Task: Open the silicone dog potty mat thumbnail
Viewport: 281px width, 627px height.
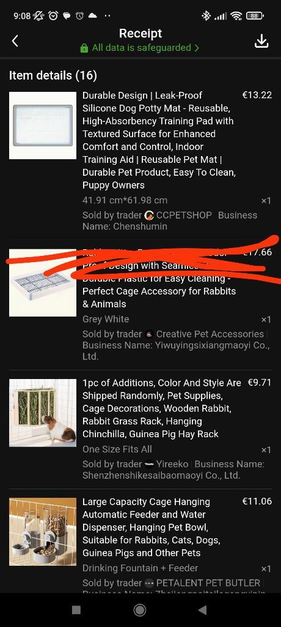Action: tap(43, 126)
